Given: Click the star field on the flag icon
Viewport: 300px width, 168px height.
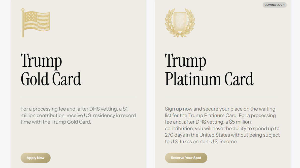Looking at the screenshot, I should tap(31, 17).
